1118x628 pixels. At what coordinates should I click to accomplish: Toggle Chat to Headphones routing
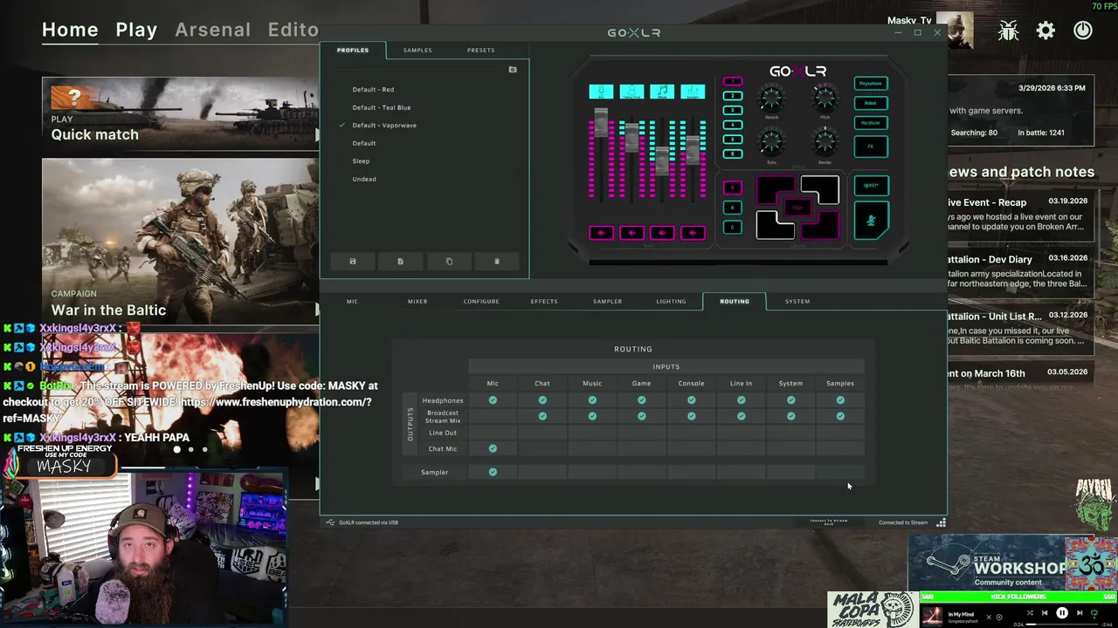(542, 400)
